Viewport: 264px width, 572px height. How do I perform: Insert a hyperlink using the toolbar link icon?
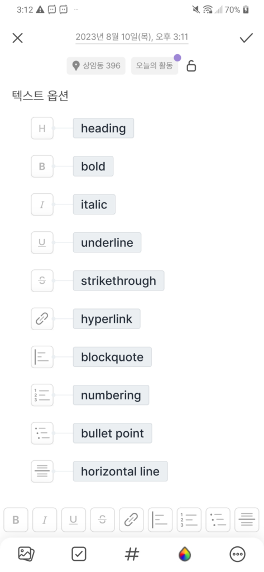(131, 520)
